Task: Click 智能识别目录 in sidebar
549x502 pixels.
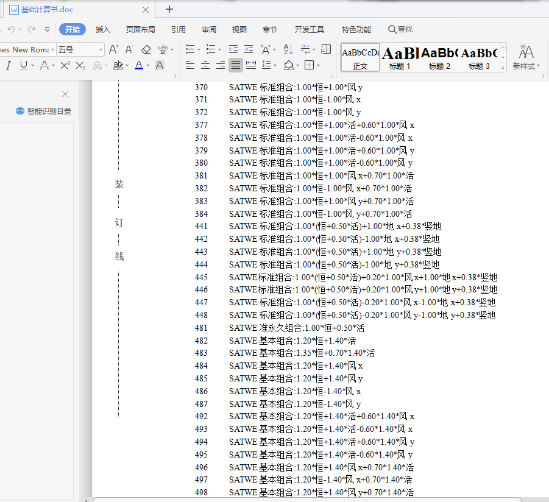Action: [44, 111]
